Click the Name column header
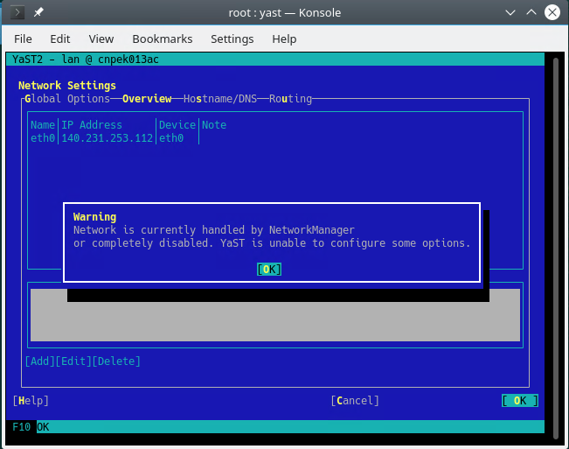Viewport: 569px width, 449px height. [43, 125]
